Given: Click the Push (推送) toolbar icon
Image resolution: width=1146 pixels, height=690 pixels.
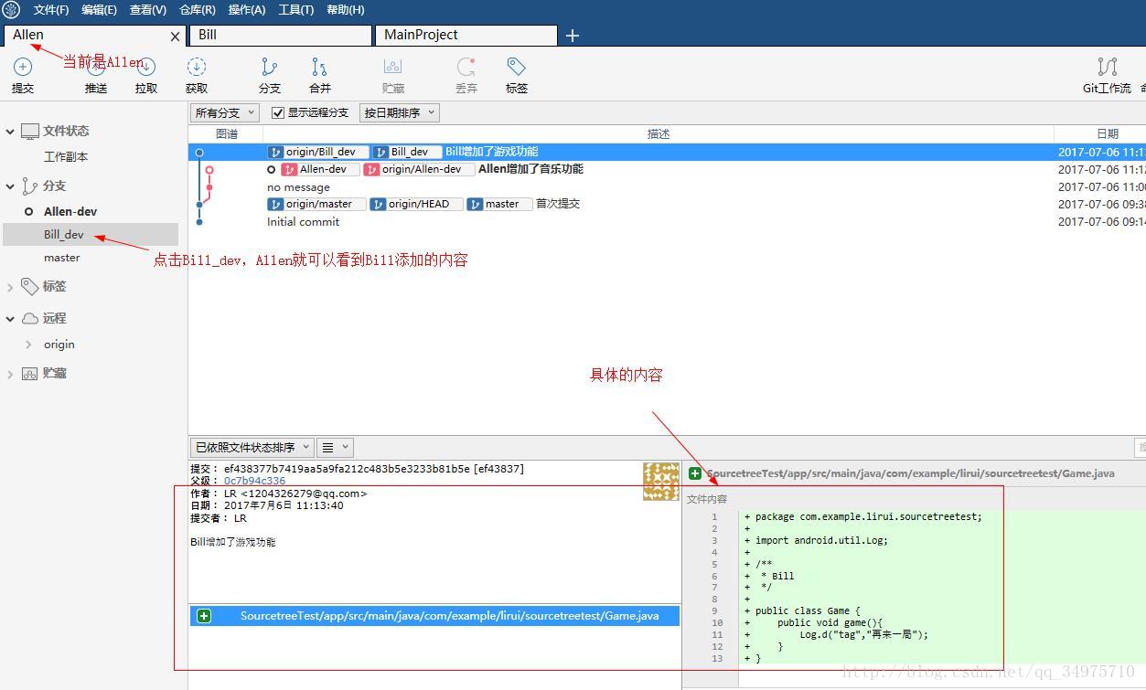Looking at the screenshot, I should 96,67.
